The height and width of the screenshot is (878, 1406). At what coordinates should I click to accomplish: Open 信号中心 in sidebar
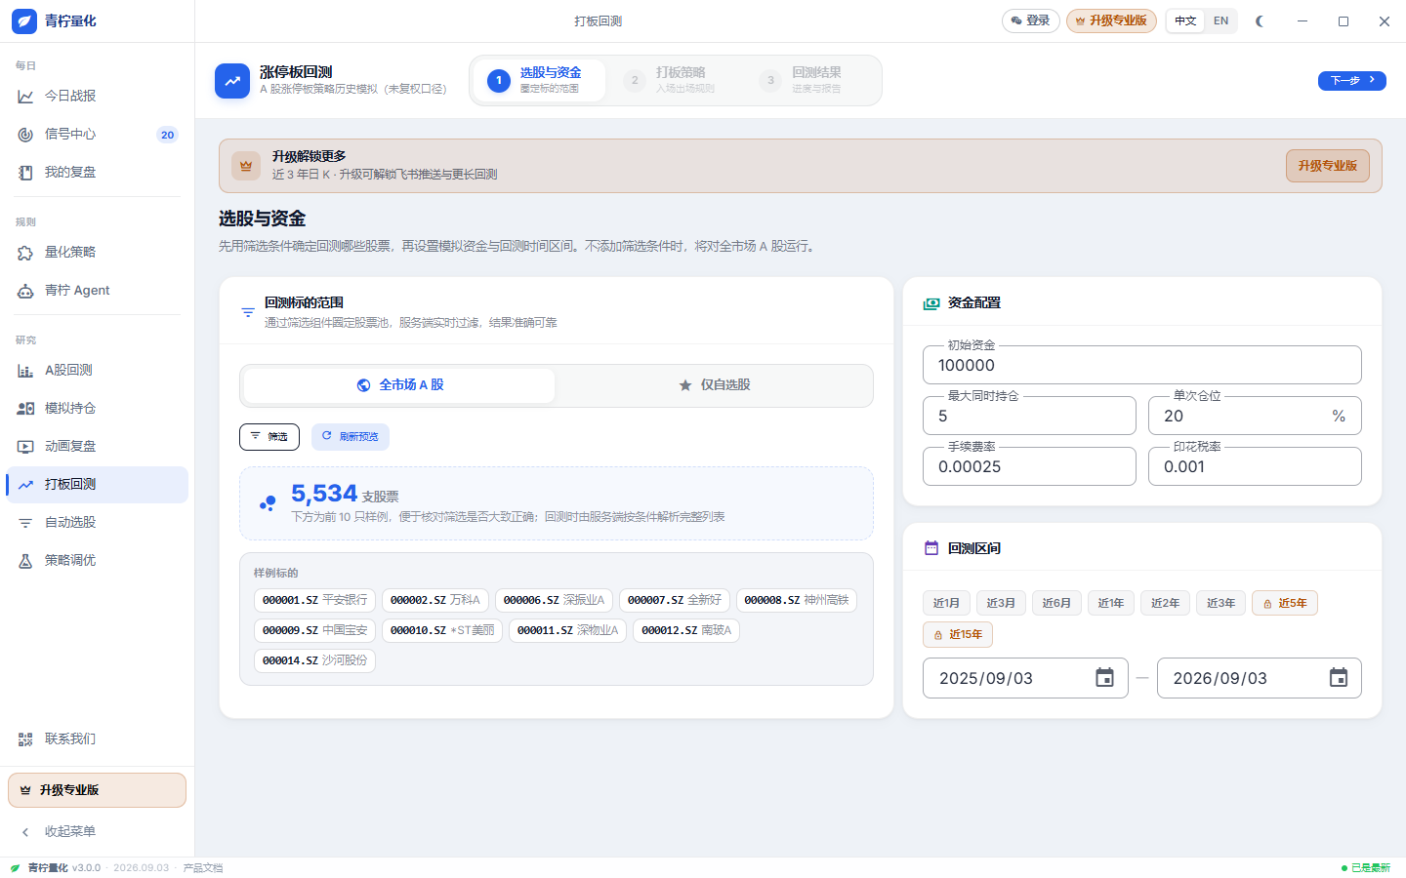pos(97,134)
